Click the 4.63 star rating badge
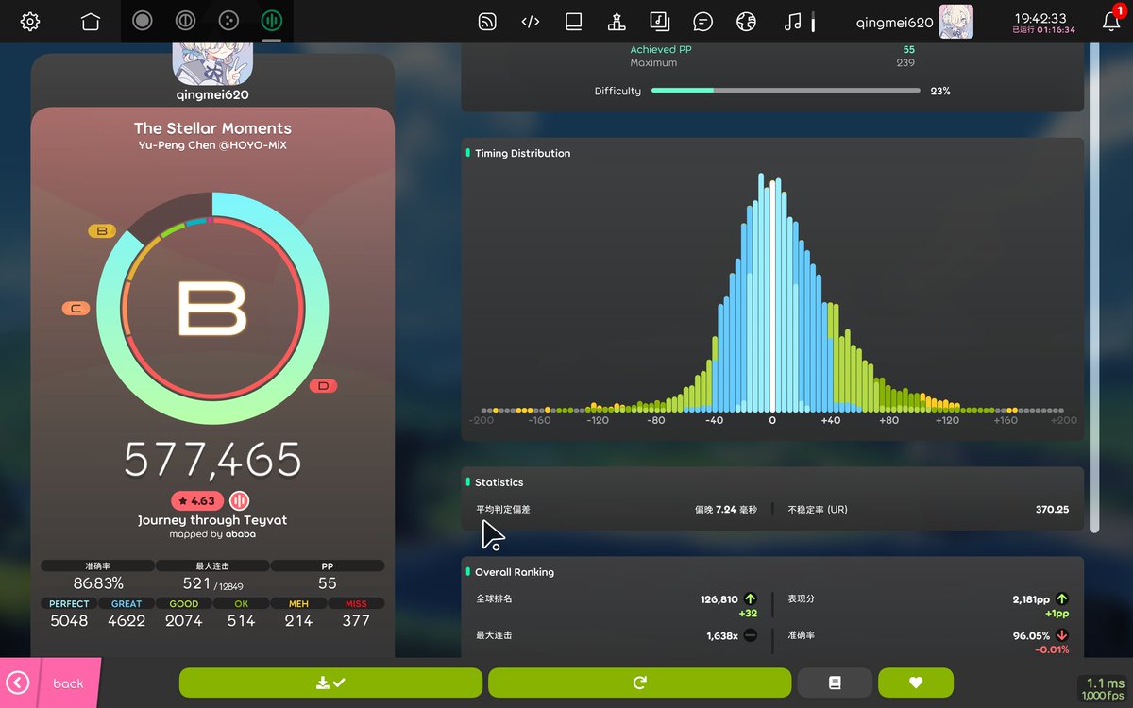Screen dimensions: 1133x708 tap(196, 501)
